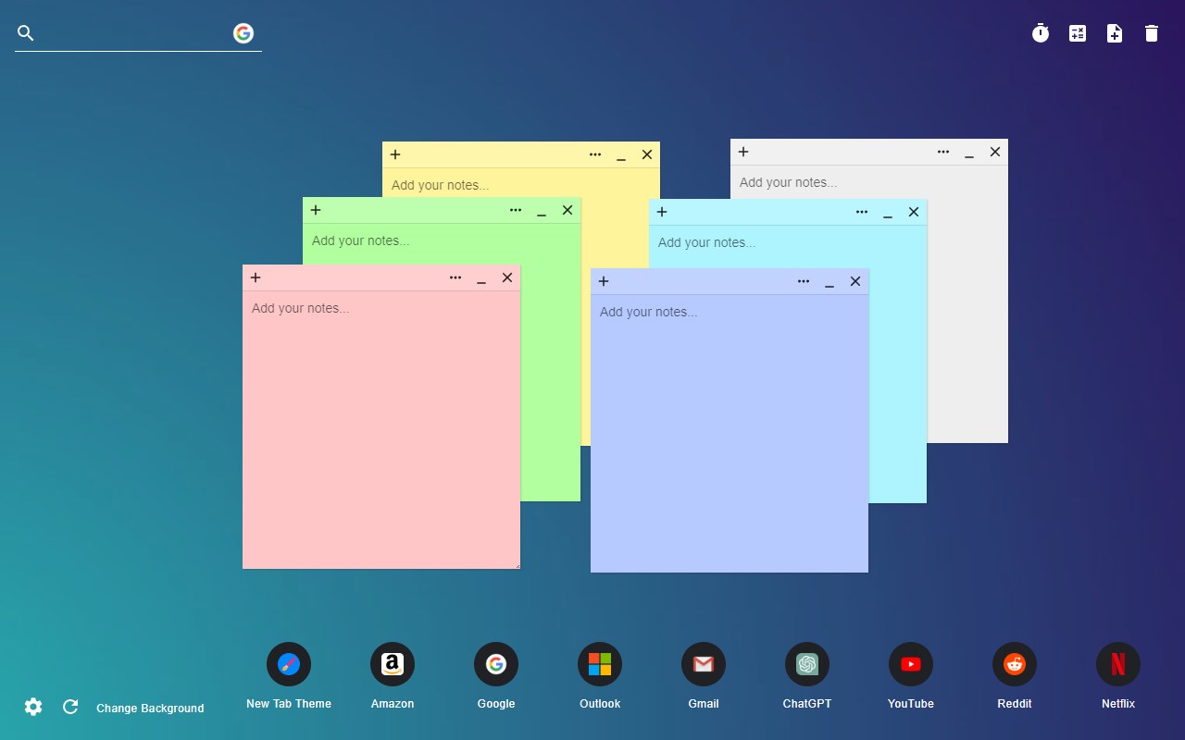The width and height of the screenshot is (1185, 740).
Task: Click the trash icon to delete notes
Action: coord(1152,33)
